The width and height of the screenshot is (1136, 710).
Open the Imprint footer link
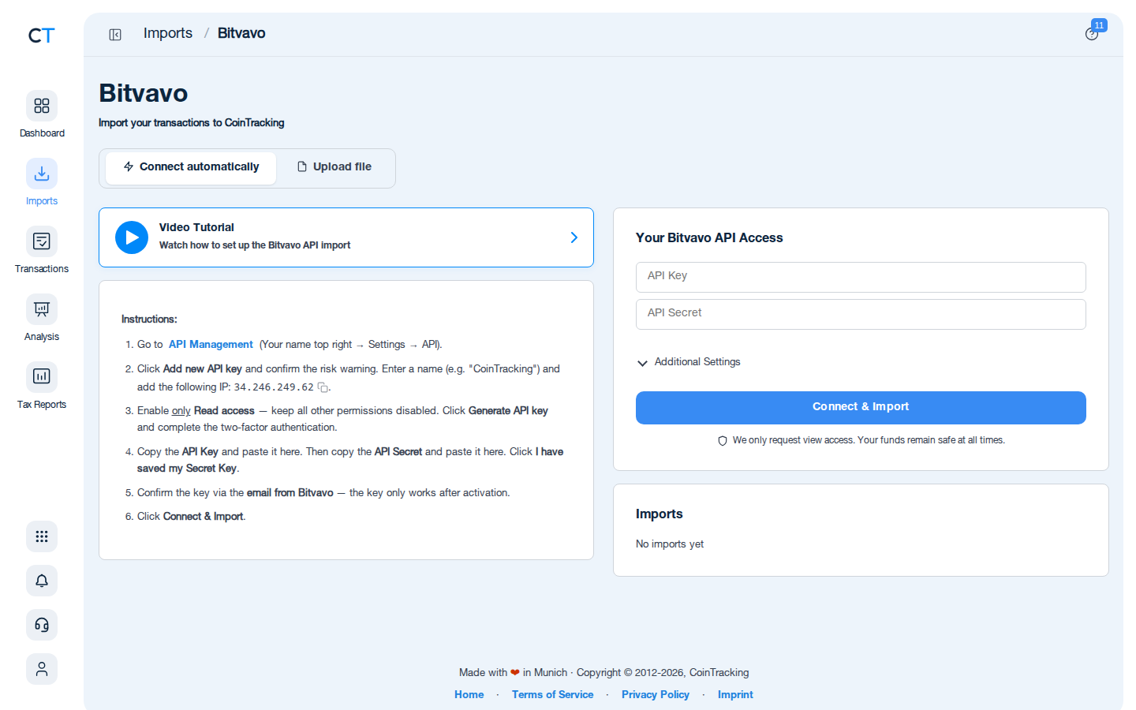click(x=735, y=695)
